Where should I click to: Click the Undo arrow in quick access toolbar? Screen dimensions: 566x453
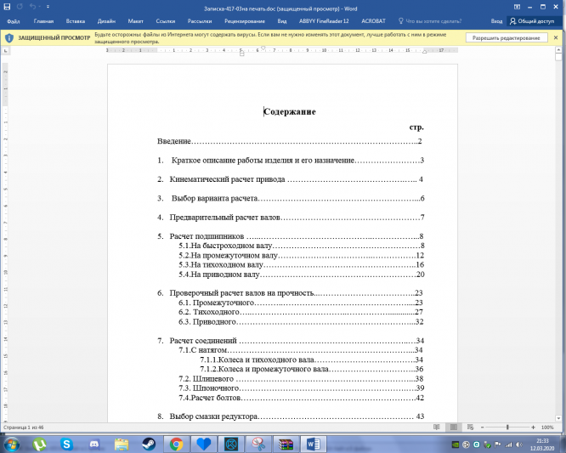(x=32, y=7)
